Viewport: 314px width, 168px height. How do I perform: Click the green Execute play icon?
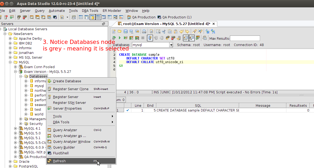pos(120,38)
